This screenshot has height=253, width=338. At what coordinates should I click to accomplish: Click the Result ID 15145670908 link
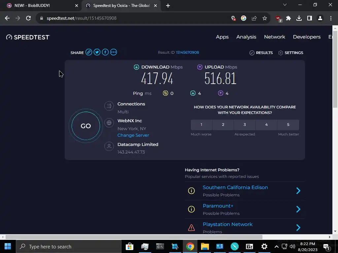(x=187, y=52)
